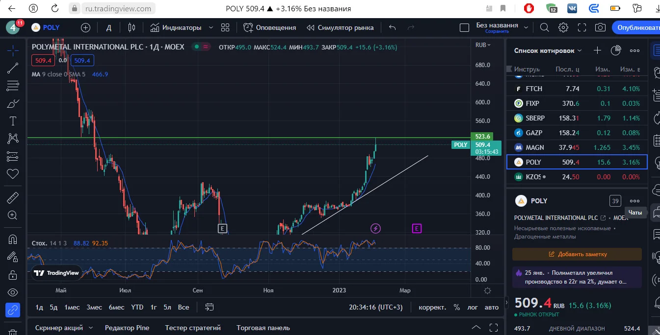Open the Торговая панель tab
660x335 pixels.
click(263, 328)
